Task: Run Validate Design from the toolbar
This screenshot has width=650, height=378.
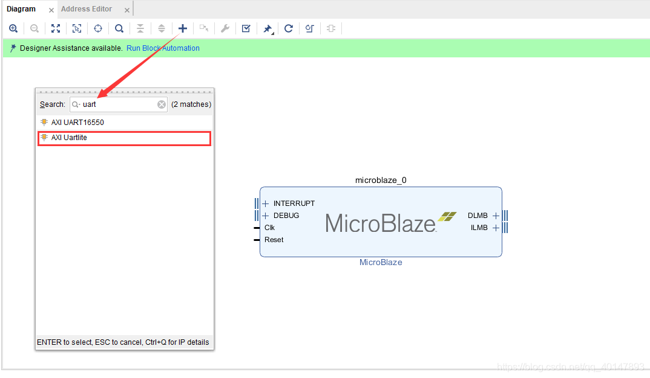Action: coord(246,28)
